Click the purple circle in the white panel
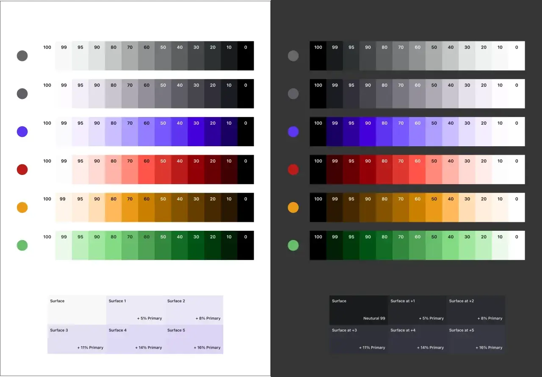542x377 pixels. (22, 131)
